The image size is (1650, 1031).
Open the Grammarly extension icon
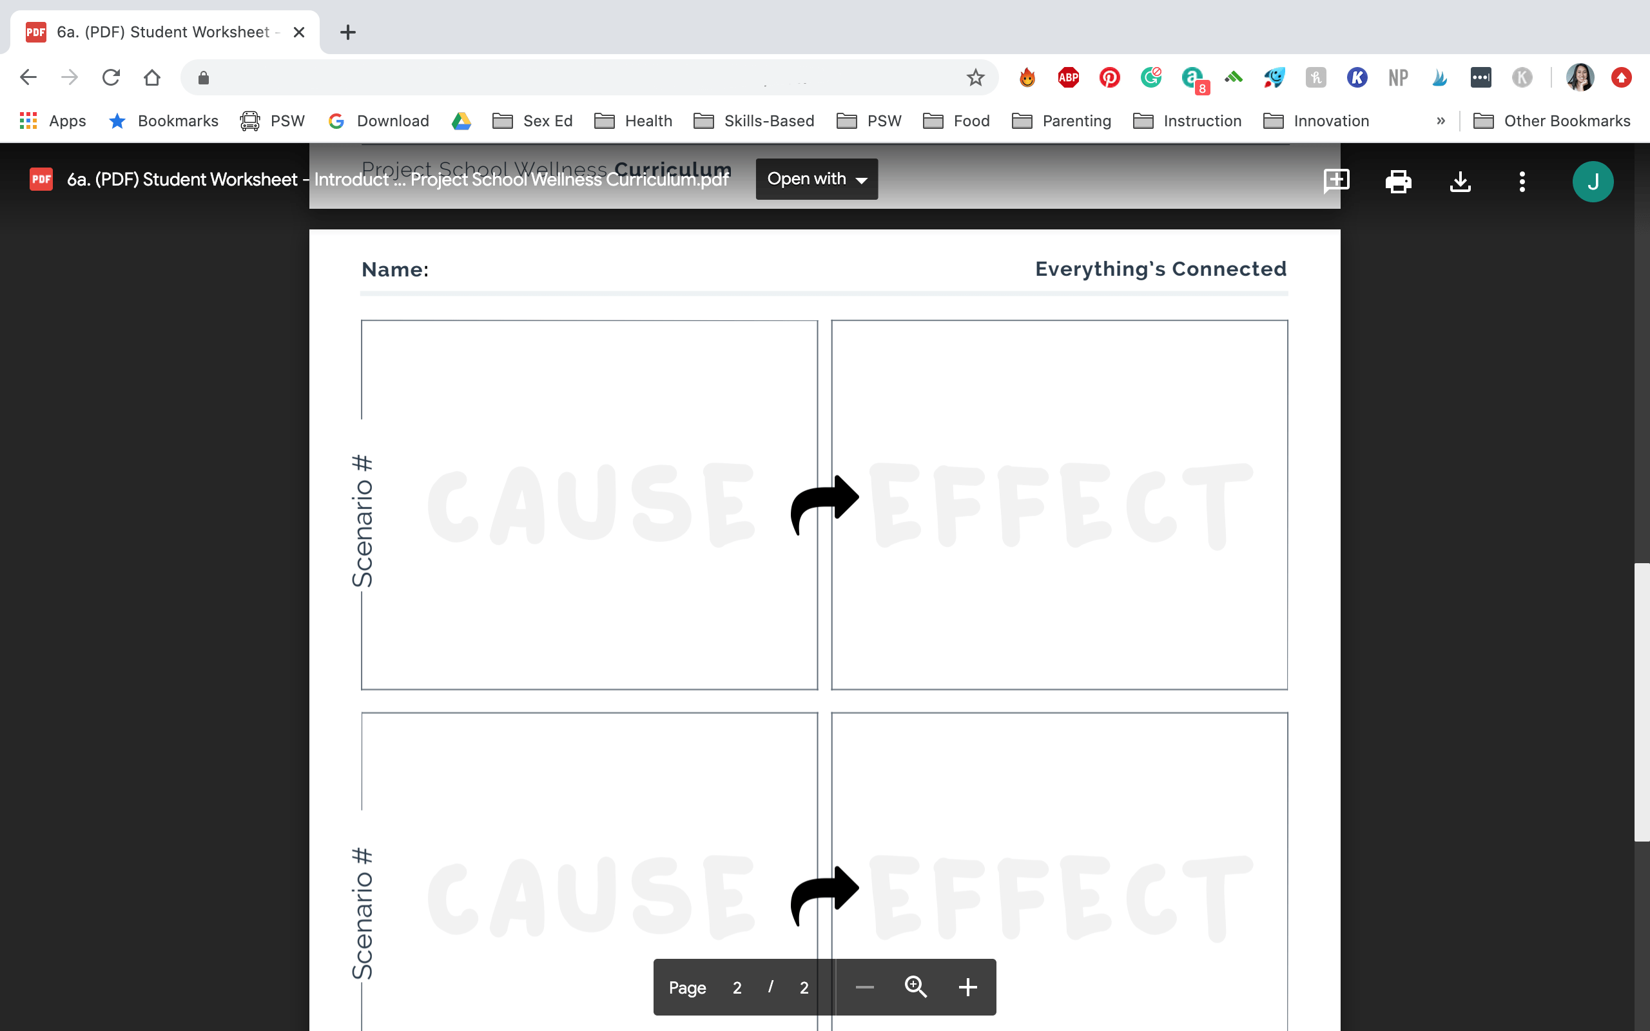1151,78
